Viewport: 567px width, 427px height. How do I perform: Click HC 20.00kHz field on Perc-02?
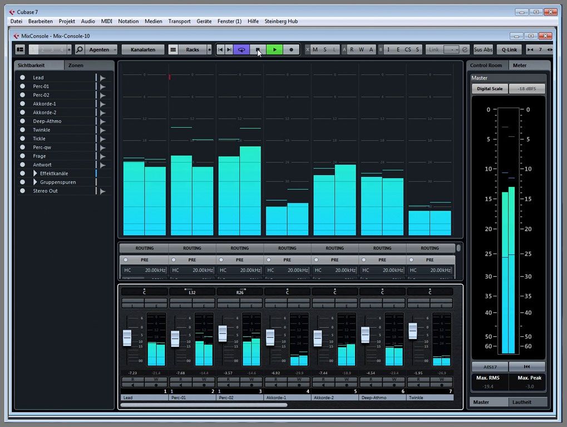pos(240,270)
